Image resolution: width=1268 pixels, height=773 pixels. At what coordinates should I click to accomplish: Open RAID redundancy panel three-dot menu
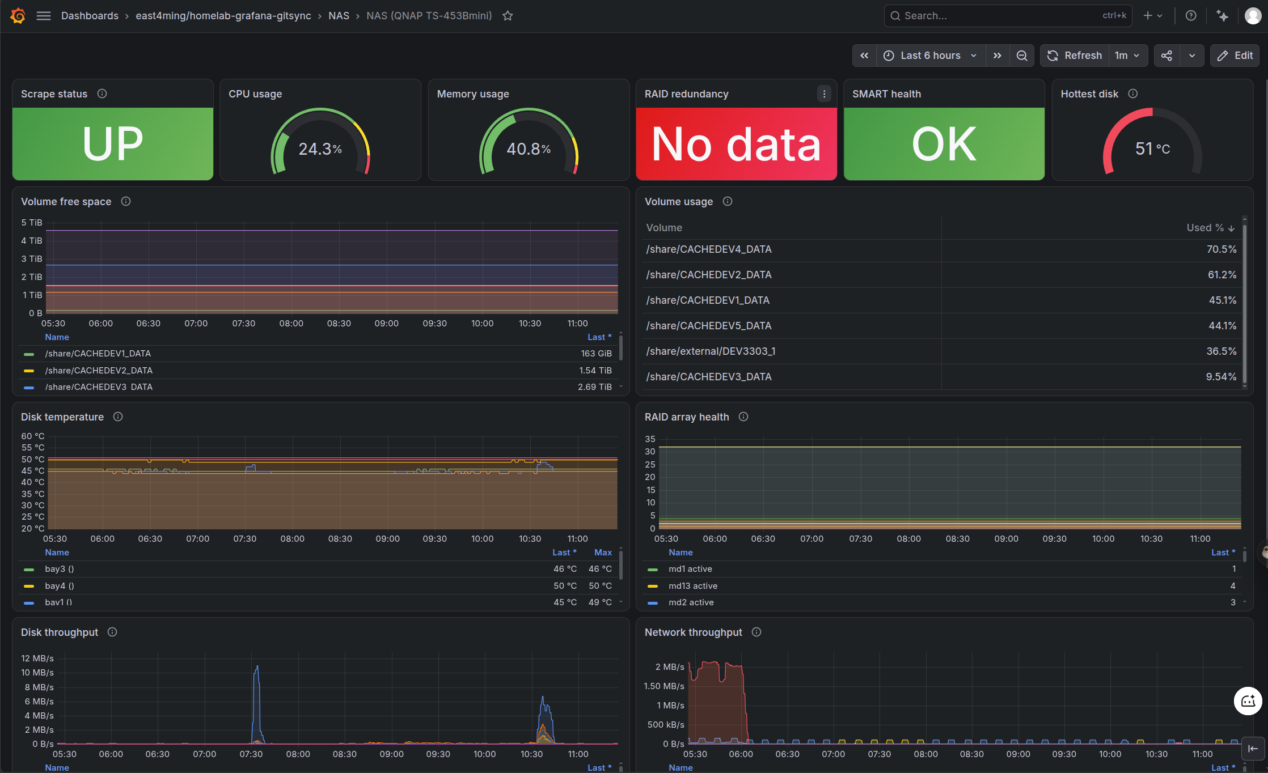825,94
